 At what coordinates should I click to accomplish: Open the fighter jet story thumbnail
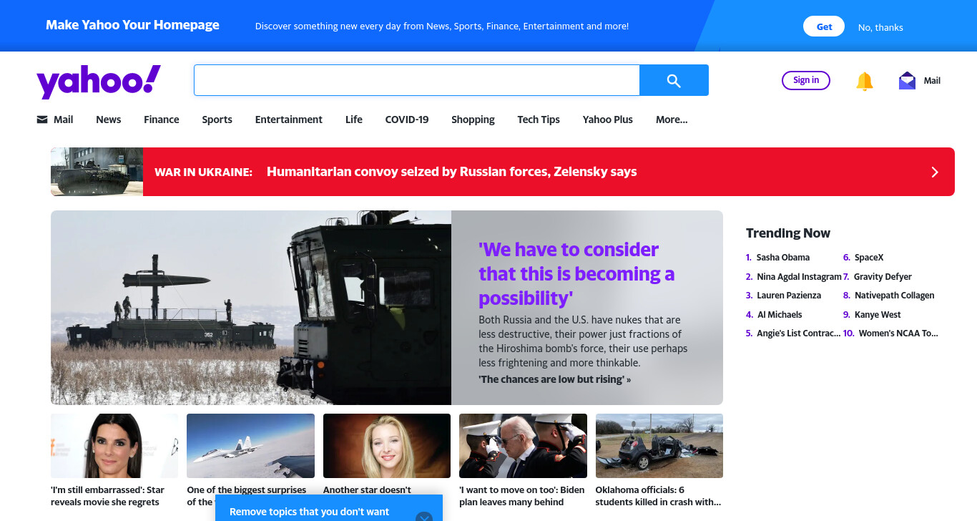tap(250, 446)
